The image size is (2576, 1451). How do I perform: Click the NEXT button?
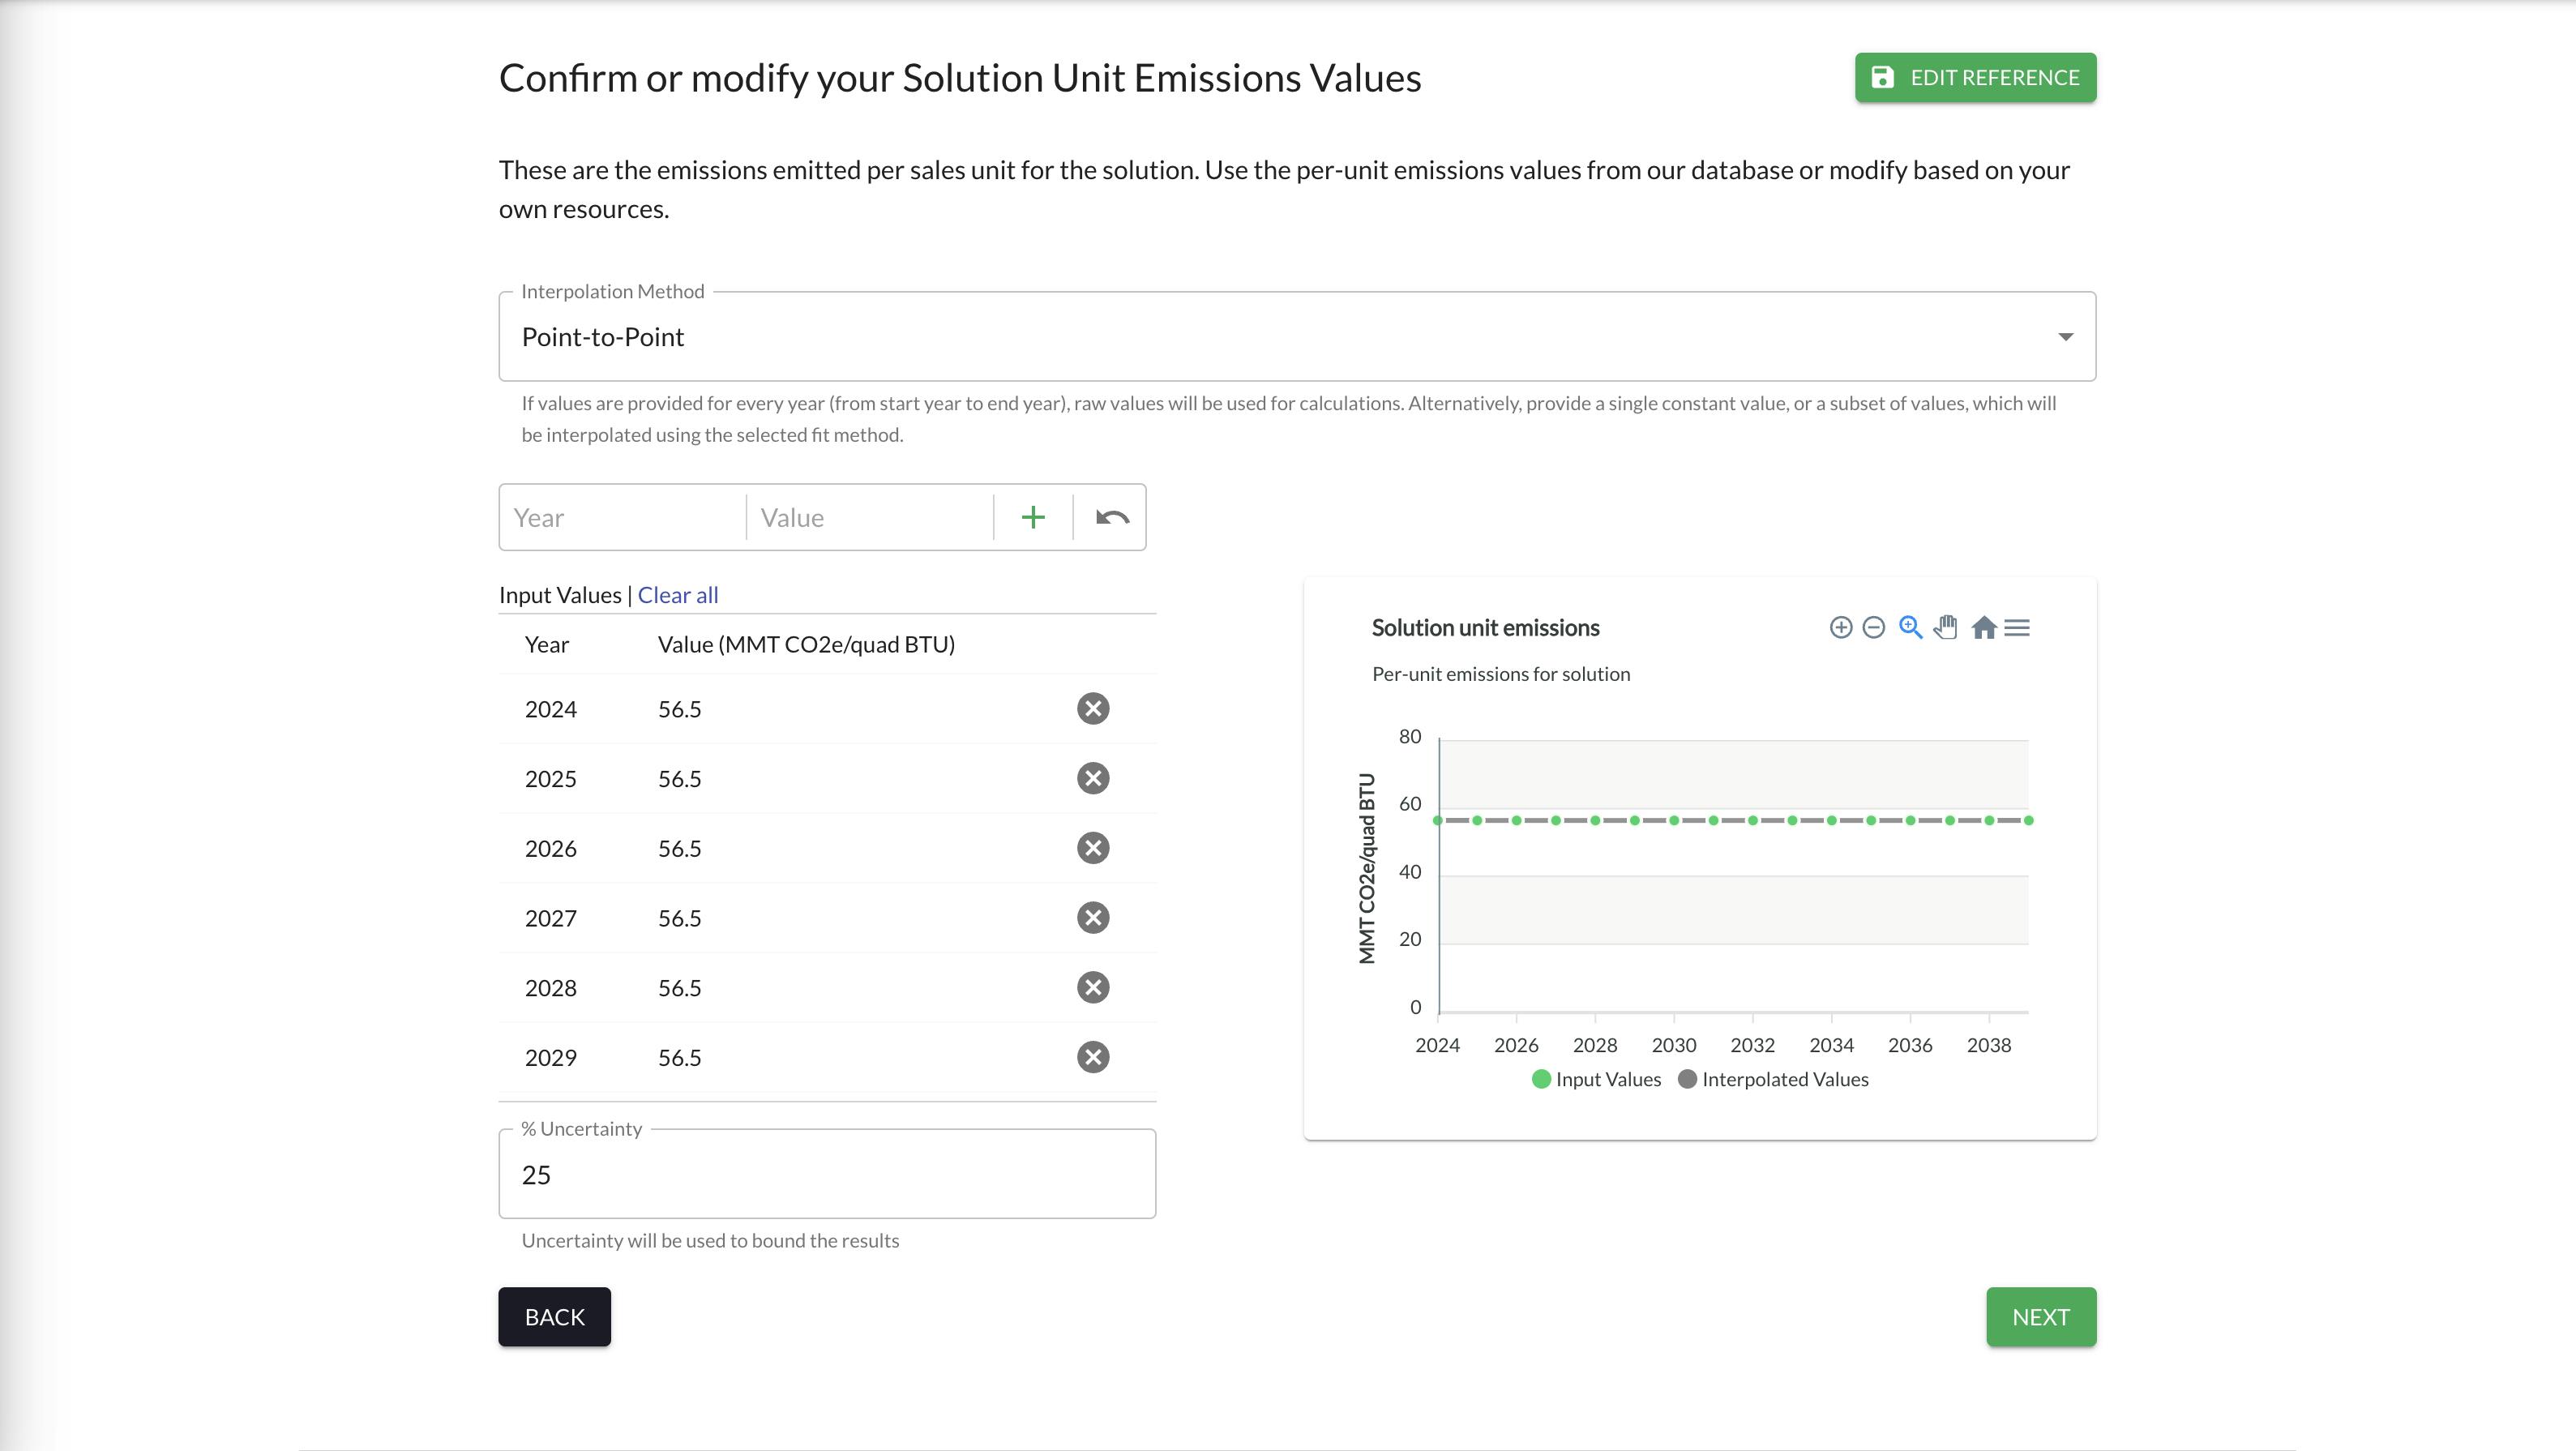pos(2040,1316)
